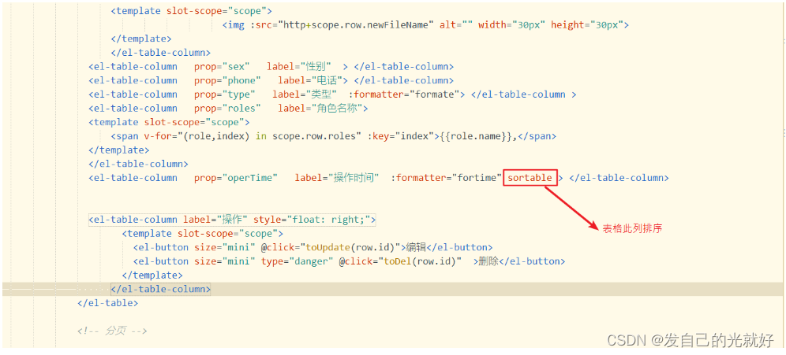Click the style="float: right;" attribute
This screenshot has height=355, width=786.
click(312, 220)
